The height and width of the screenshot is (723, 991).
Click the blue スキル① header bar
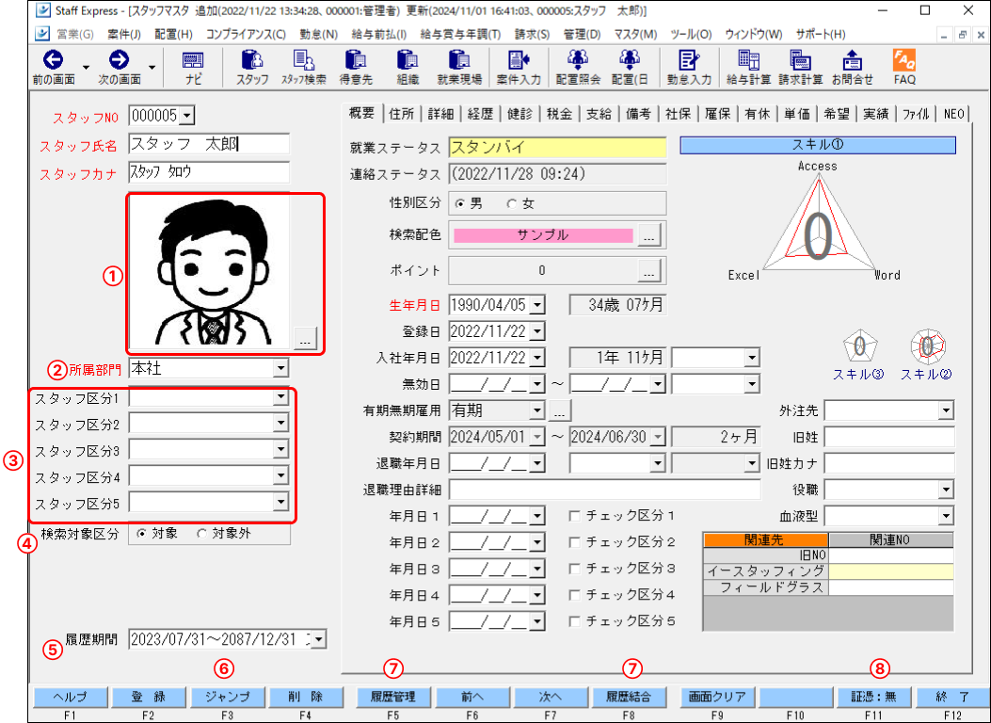[x=818, y=145]
